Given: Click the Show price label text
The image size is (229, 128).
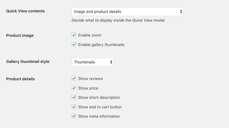Looking at the screenshot, I should click(x=88, y=88).
